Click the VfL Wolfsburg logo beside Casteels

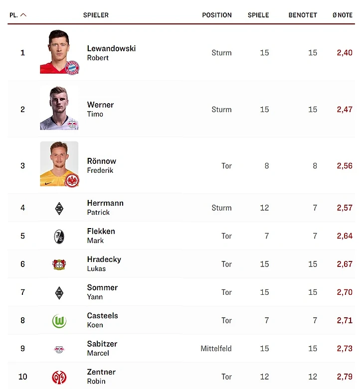point(59,321)
